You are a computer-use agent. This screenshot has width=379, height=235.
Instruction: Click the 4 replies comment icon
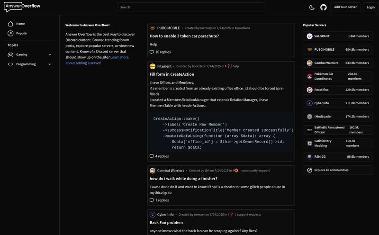(x=152, y=156)
